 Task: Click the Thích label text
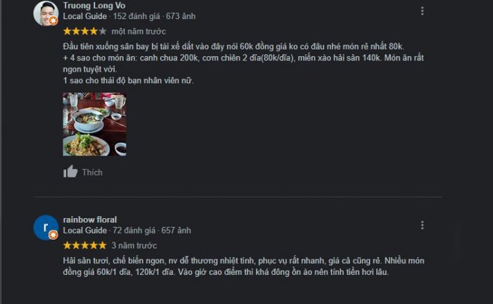click(x=92, y=172)
